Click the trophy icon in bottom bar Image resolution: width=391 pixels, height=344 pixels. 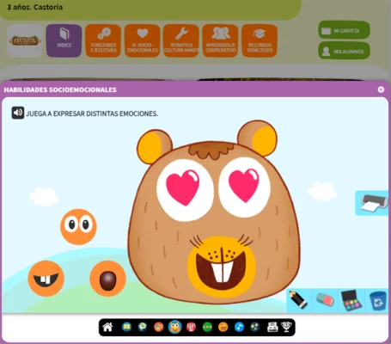[286, 327]
